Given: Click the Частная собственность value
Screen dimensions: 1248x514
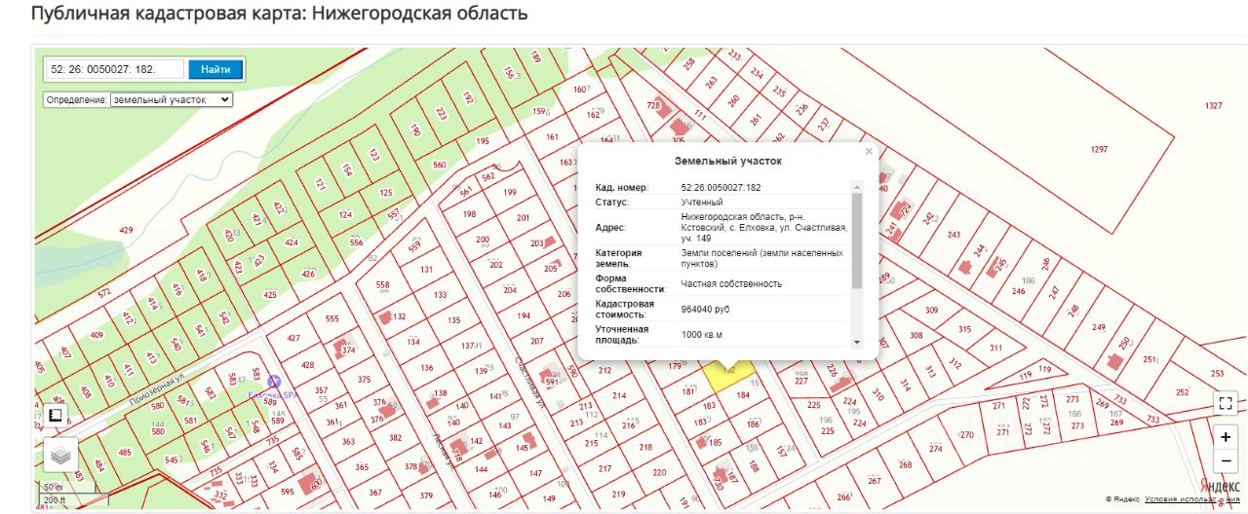Looking at the screenshot, I should pyautogui.click(x=731, y=283).
